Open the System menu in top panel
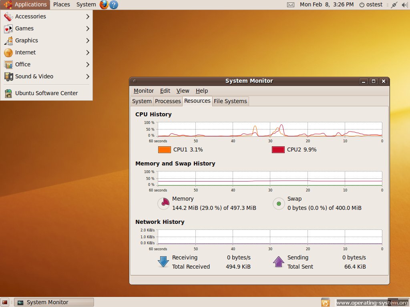410x307 pixels. pyautogui.click(x=86, y=4)
